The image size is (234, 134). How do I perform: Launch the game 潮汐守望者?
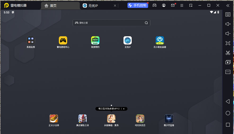(169, 118)
